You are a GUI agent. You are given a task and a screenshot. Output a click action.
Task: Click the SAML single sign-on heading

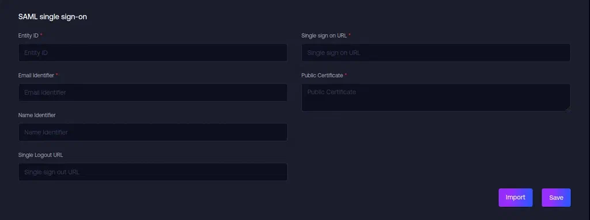pos(52,17)
